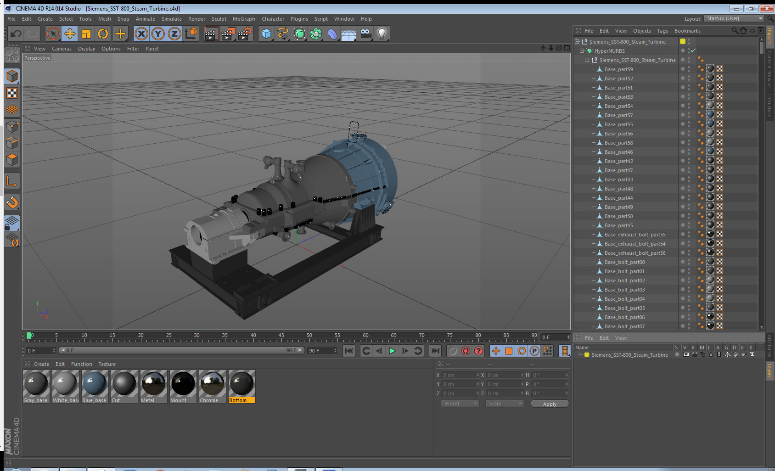The width and height of the screenshot is (775, 471).
Task: Click the Apply coordinates button
Action: pos(550,404)
